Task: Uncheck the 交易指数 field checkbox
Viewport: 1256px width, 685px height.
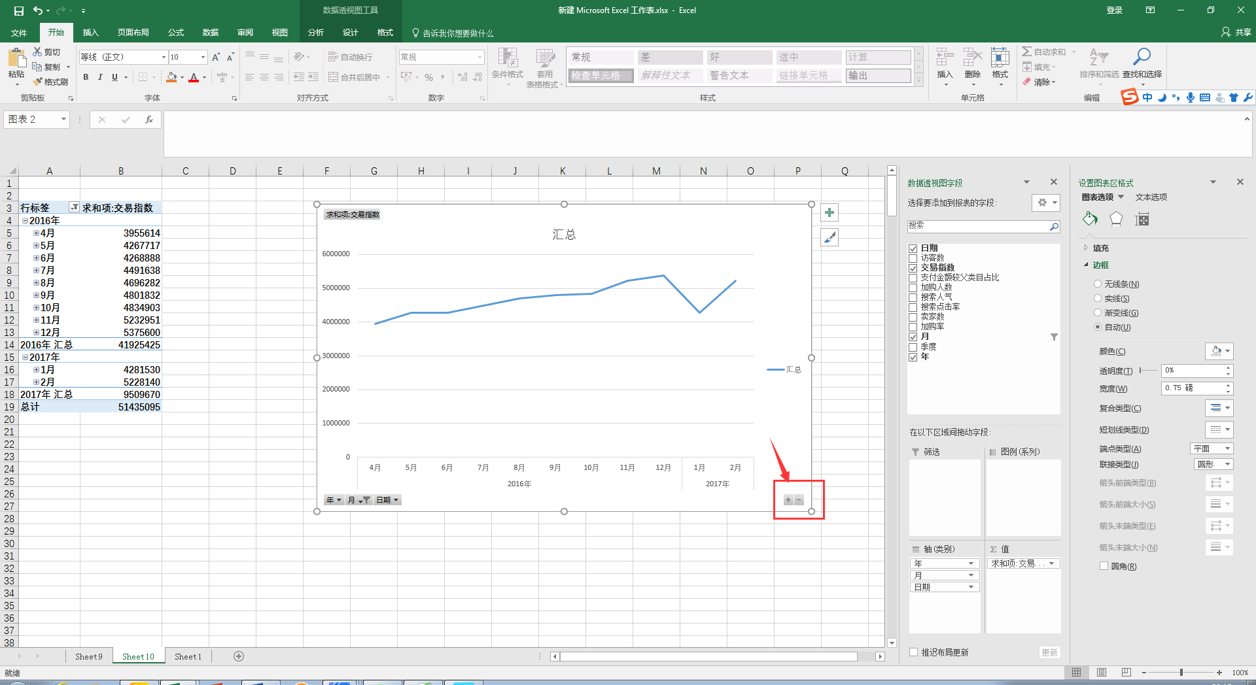Action: [913, 268]
